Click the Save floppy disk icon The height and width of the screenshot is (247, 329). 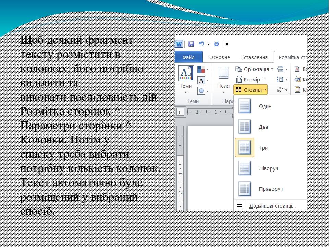point(191,44)
